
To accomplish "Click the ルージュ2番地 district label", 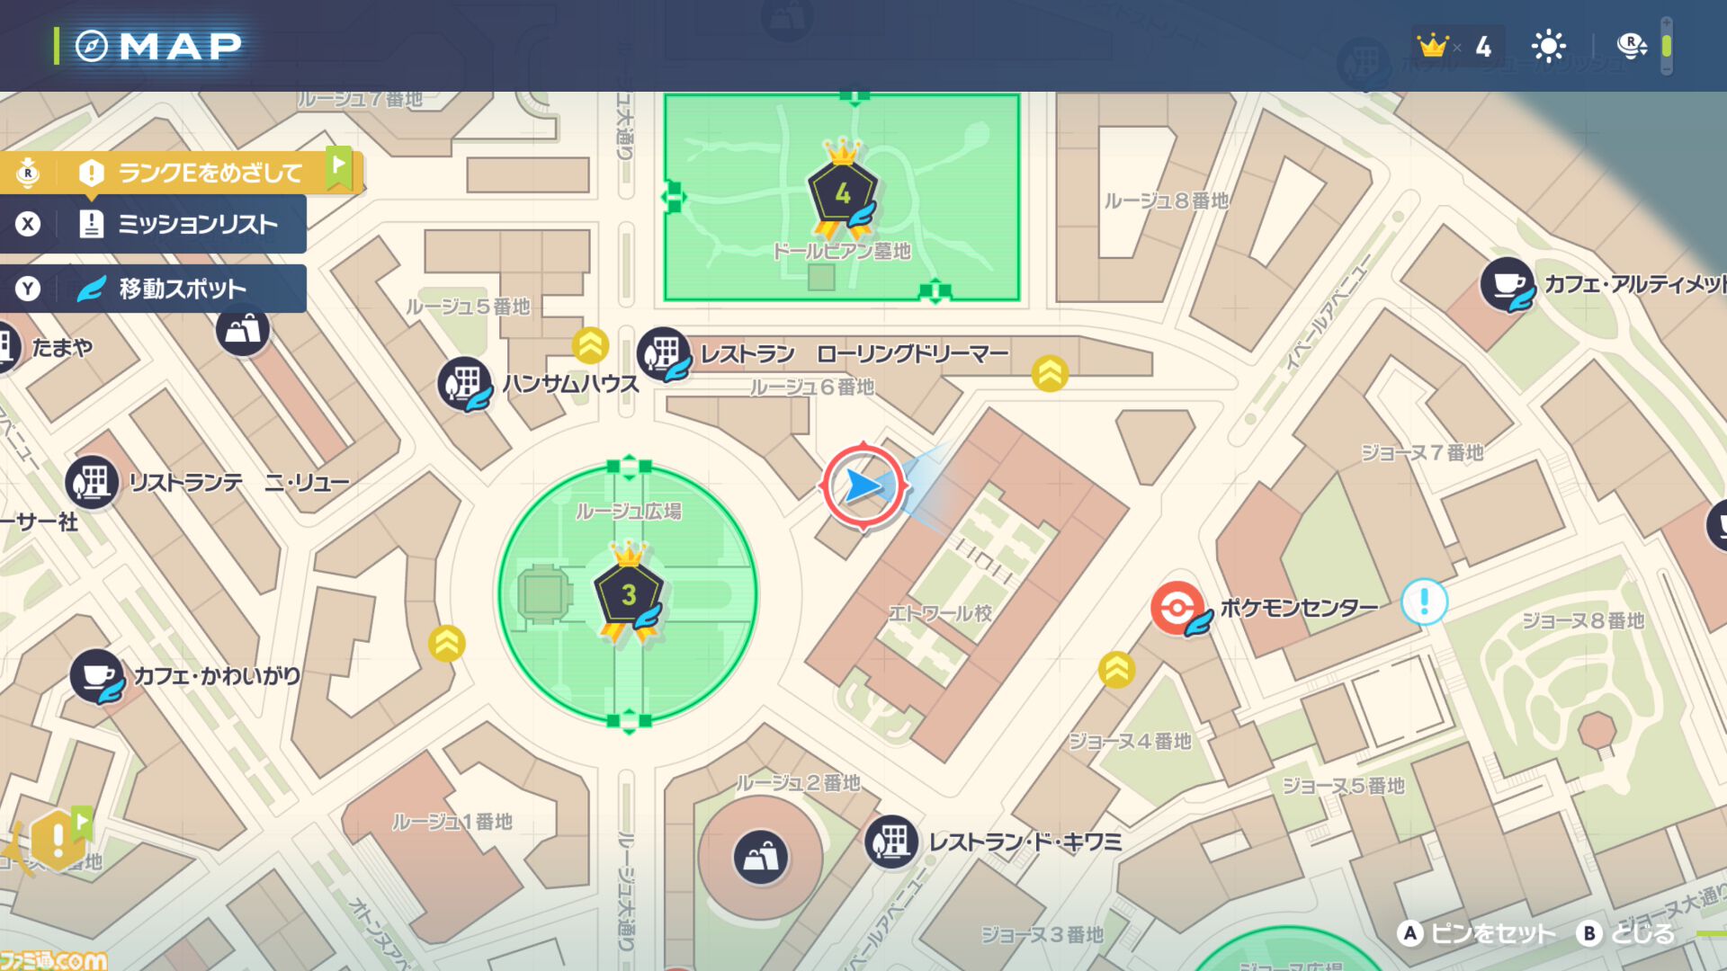I will point(799,783).
